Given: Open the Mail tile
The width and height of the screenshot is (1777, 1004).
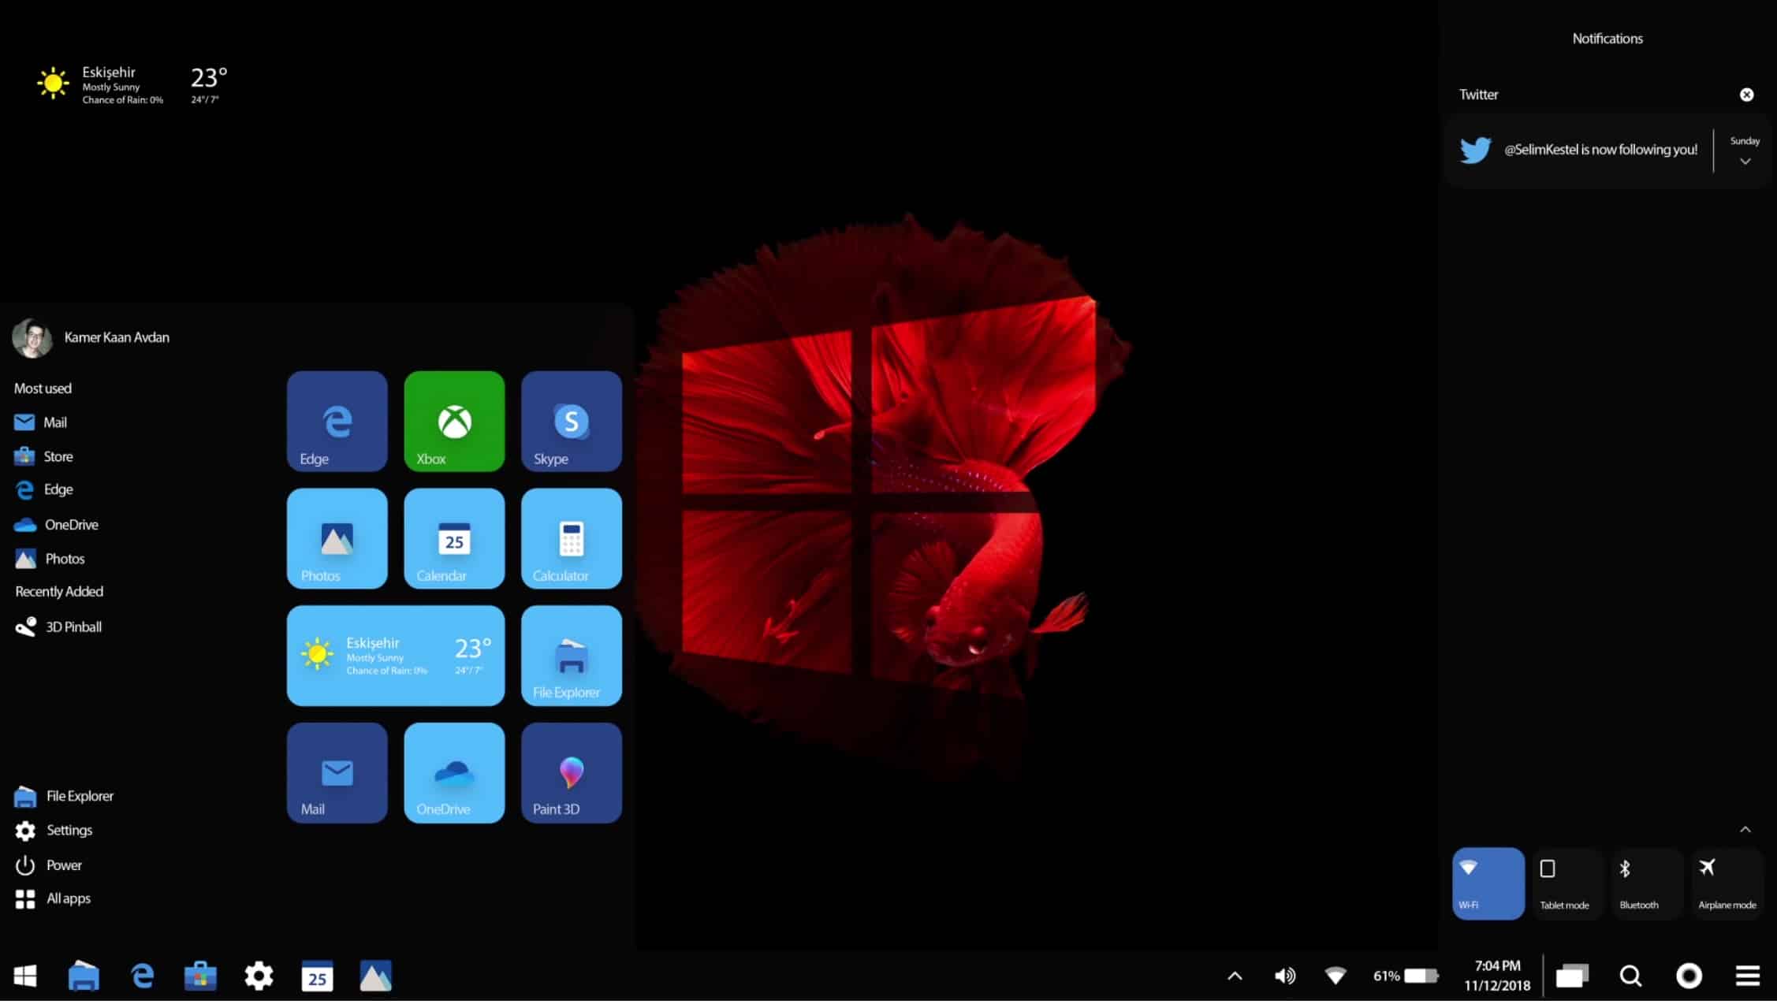Looking at the screenshot, I should point(337,772).
